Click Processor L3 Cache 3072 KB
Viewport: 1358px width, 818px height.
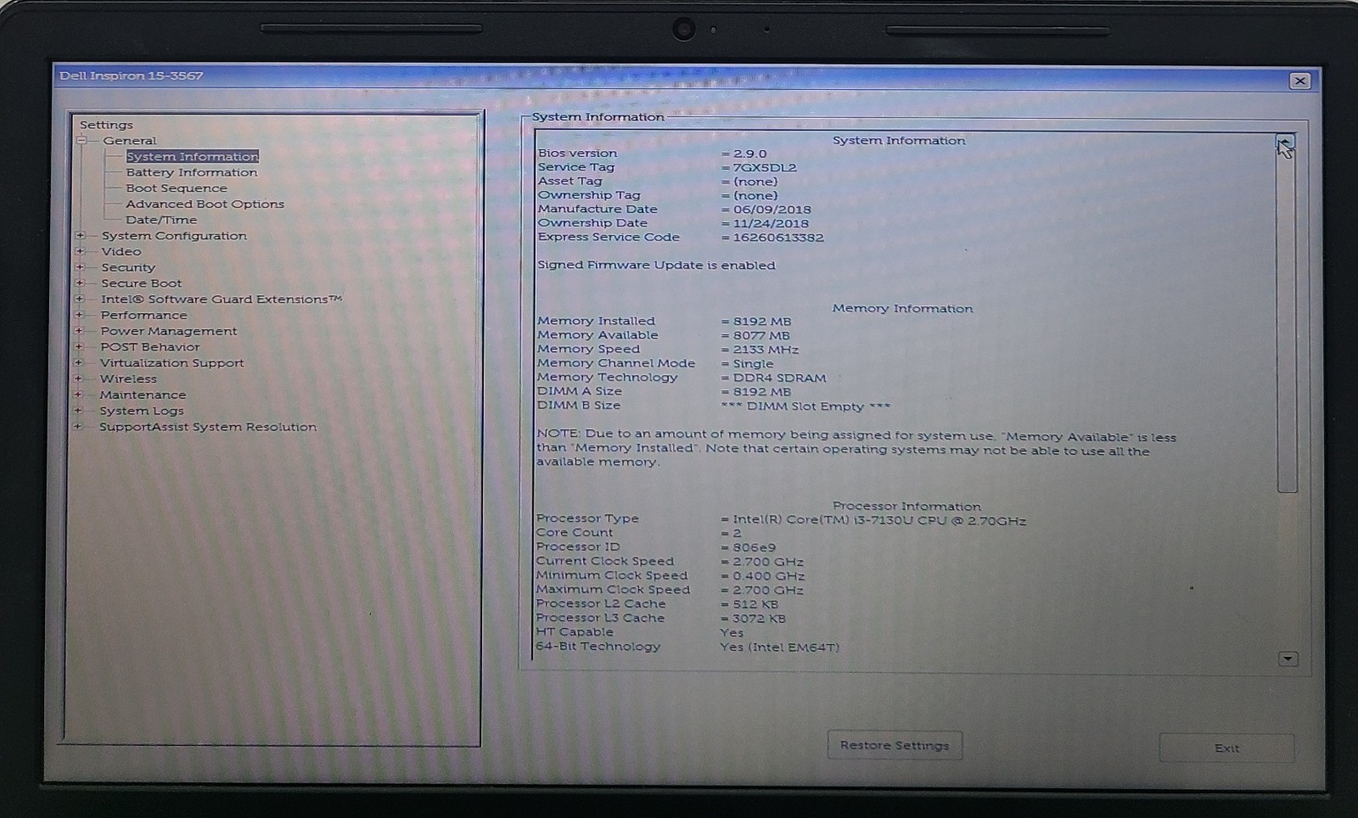(x=759, y=619)
